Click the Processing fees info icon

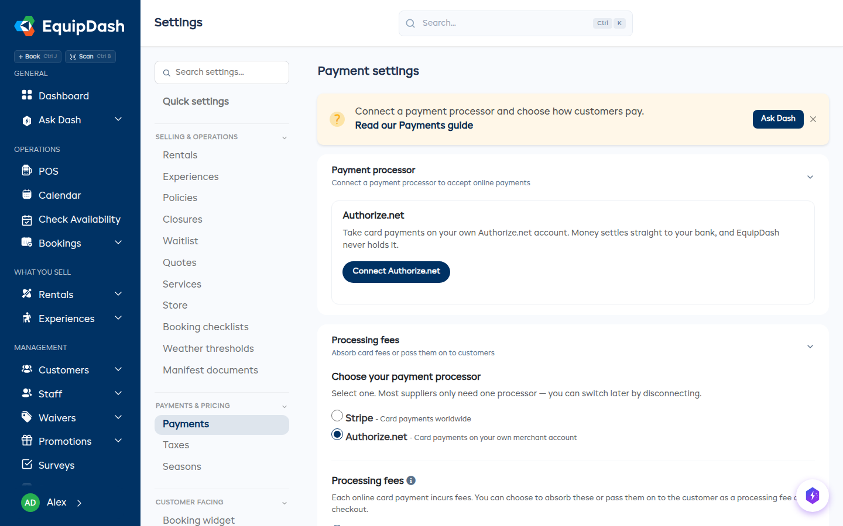point(411,480)
